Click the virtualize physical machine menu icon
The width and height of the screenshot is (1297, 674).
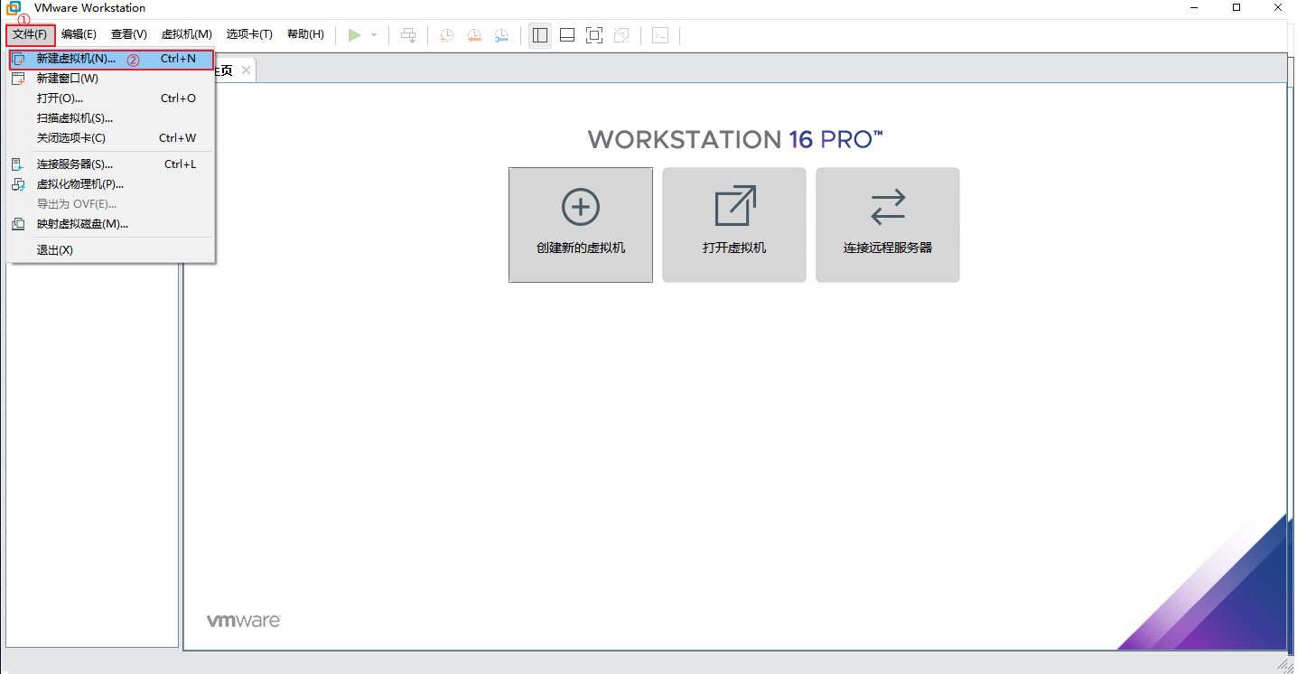[18, 184]
